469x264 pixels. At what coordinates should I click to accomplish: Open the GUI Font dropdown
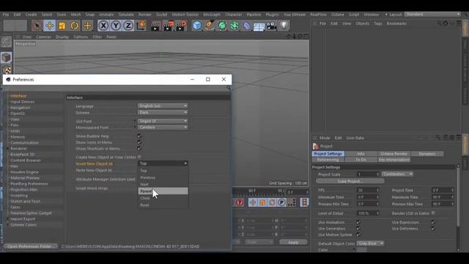163,121
